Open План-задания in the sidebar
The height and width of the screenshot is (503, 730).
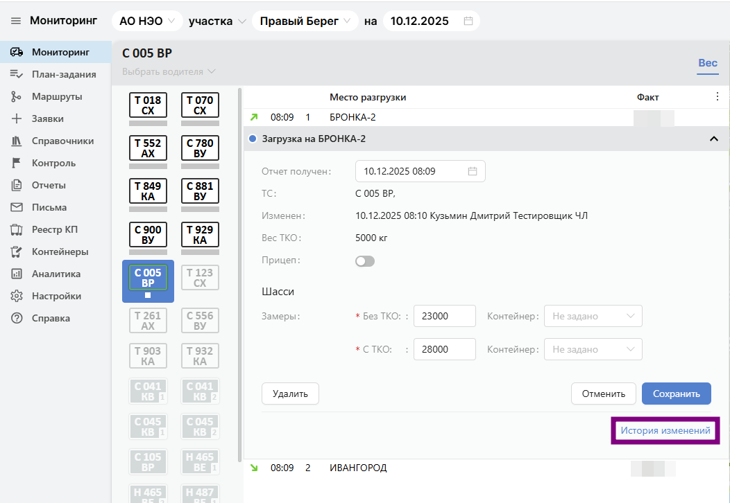pyautogui.click(x=63, y=74)
